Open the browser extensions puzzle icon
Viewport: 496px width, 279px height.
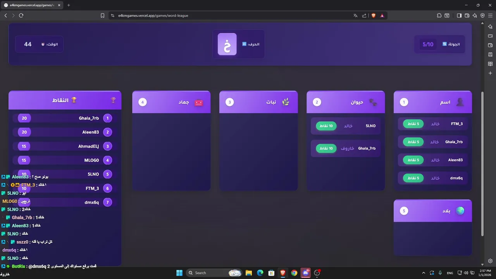click(439, 15)
